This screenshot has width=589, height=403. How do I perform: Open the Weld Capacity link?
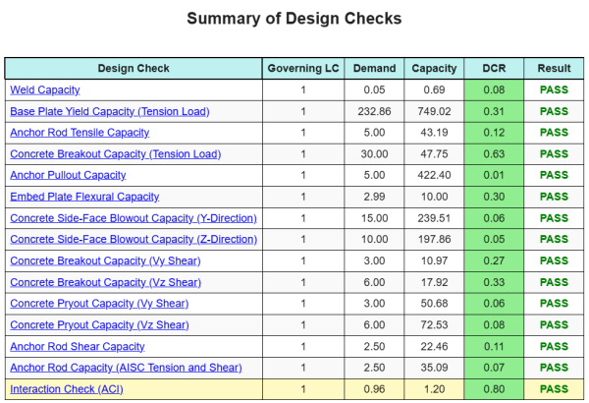pyautogui.click(x=45, y=90)
